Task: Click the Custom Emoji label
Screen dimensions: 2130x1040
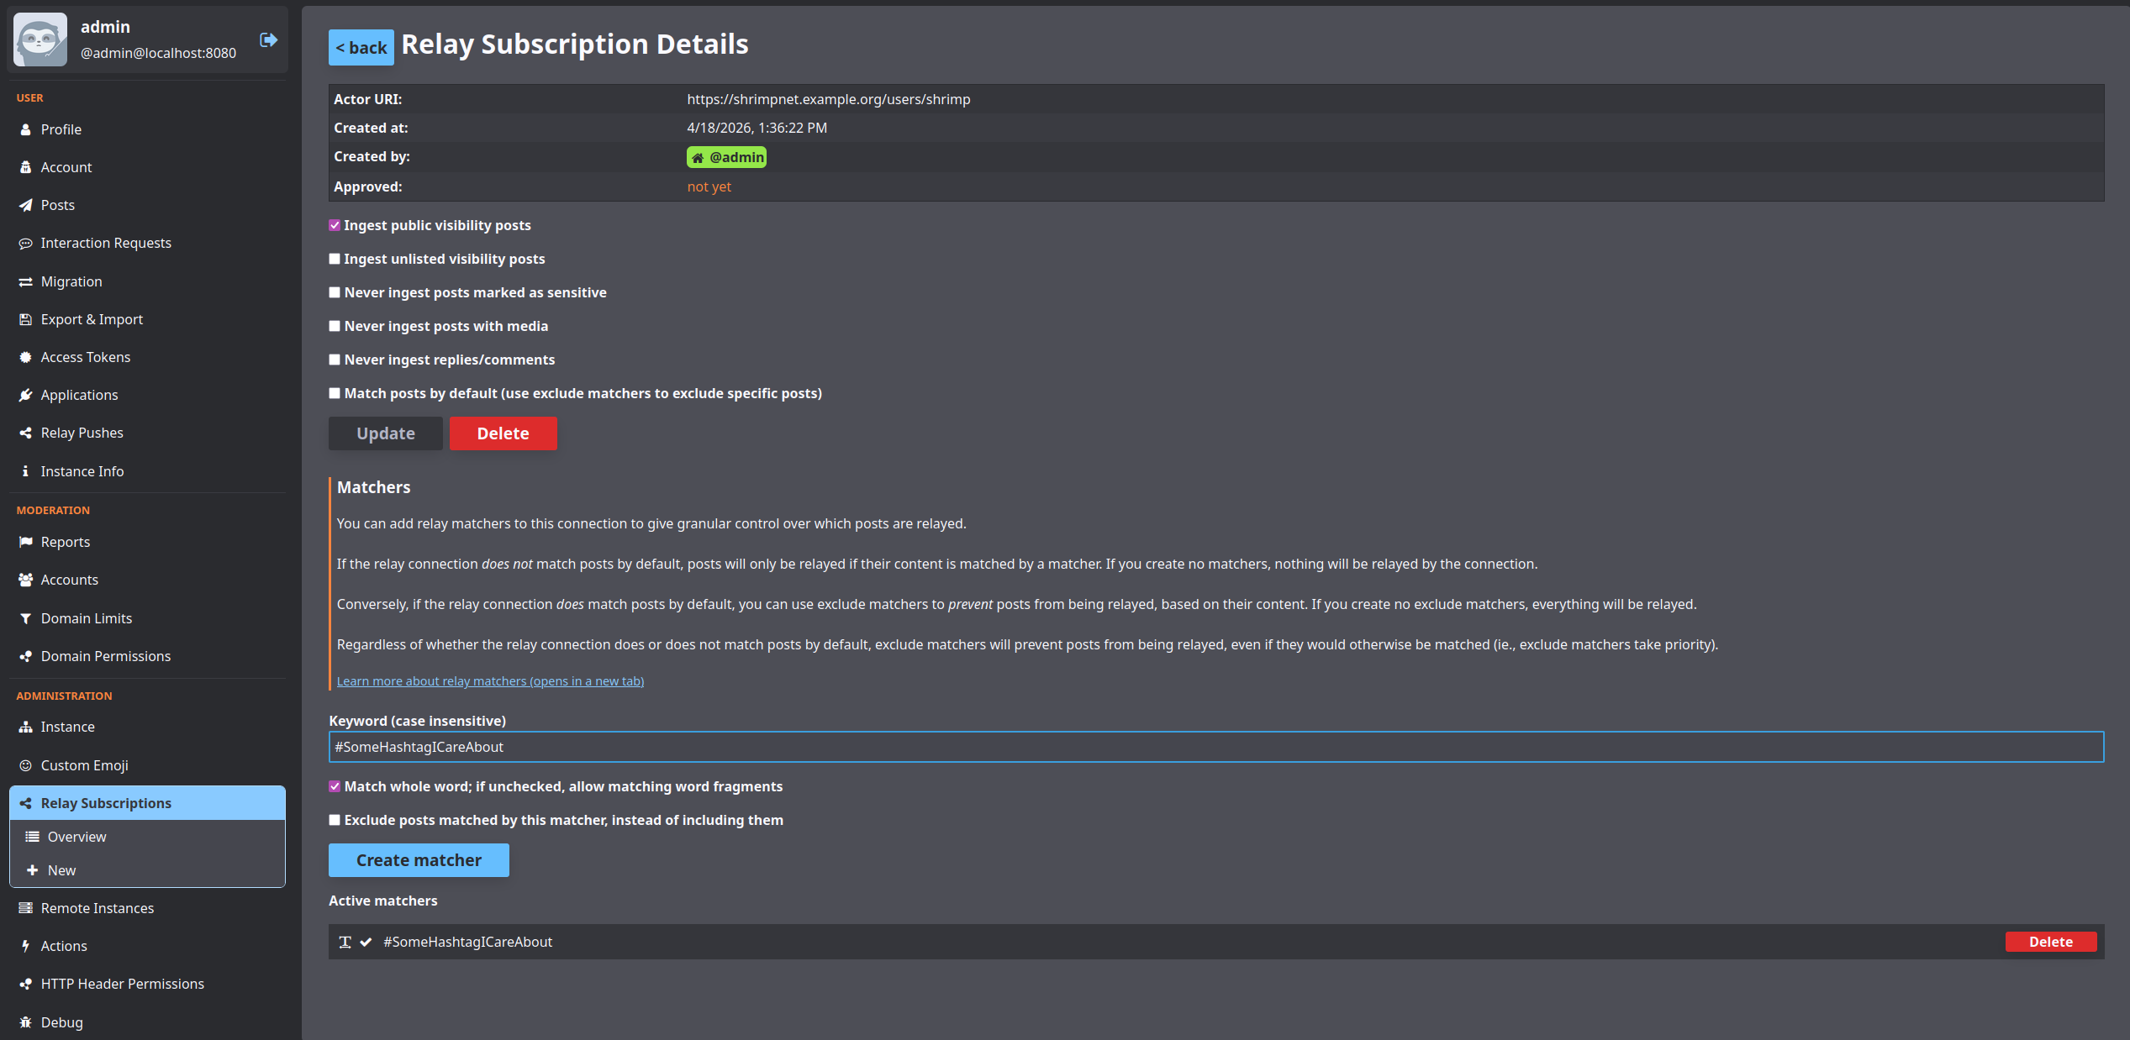Action: pyautogui.click(x=85, y=765)
